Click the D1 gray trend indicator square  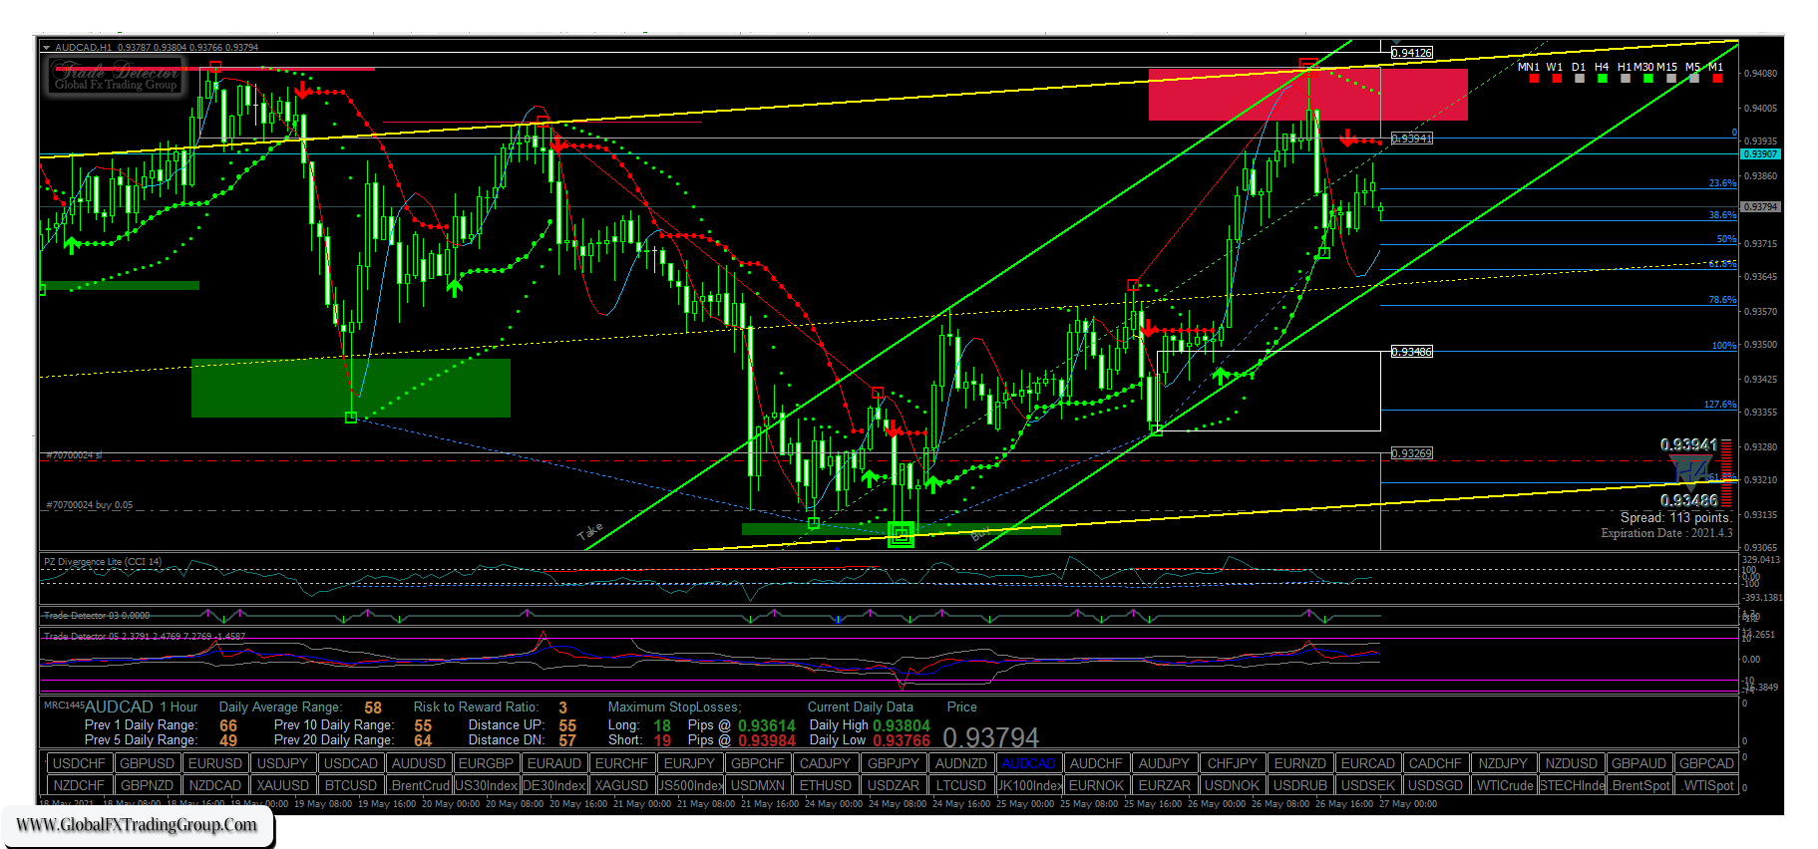pos(1579,79)
